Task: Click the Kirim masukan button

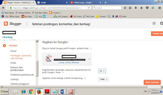Action: point(152,82)
